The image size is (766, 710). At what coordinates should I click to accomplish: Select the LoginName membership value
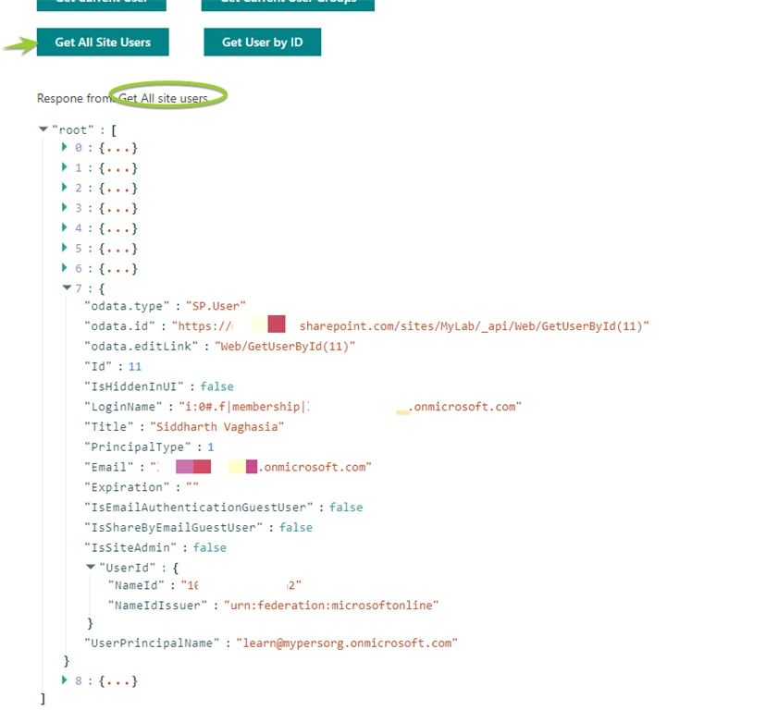coord(351,407)
